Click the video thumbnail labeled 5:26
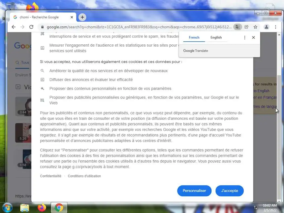Viewport: 284px width, 213px height. pyautogui.click(x=23, y=133)
